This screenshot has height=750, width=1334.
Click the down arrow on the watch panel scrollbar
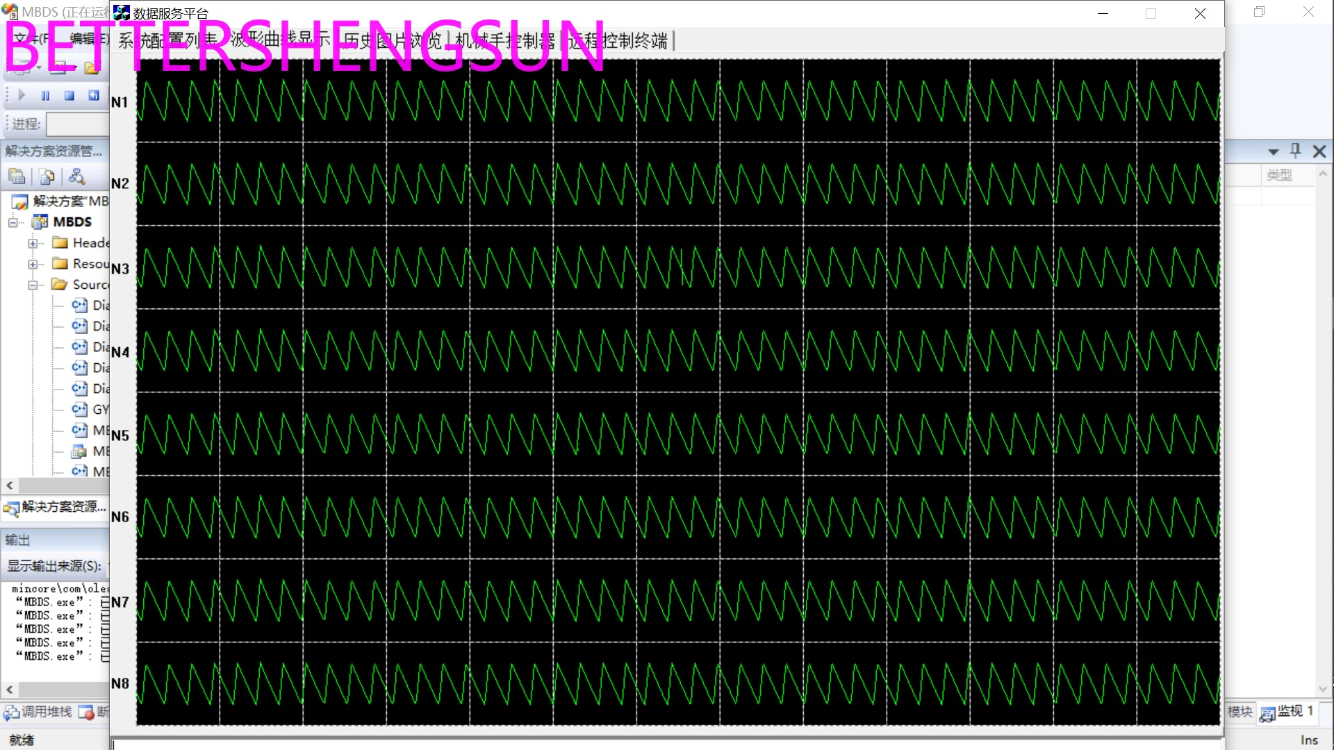1323,689
